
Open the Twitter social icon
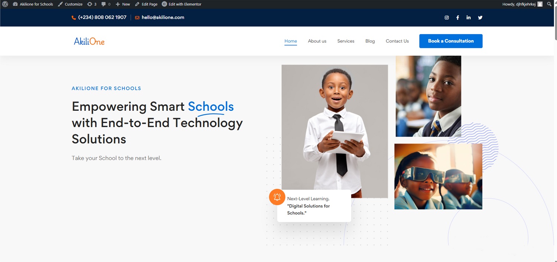pos(480,17)
